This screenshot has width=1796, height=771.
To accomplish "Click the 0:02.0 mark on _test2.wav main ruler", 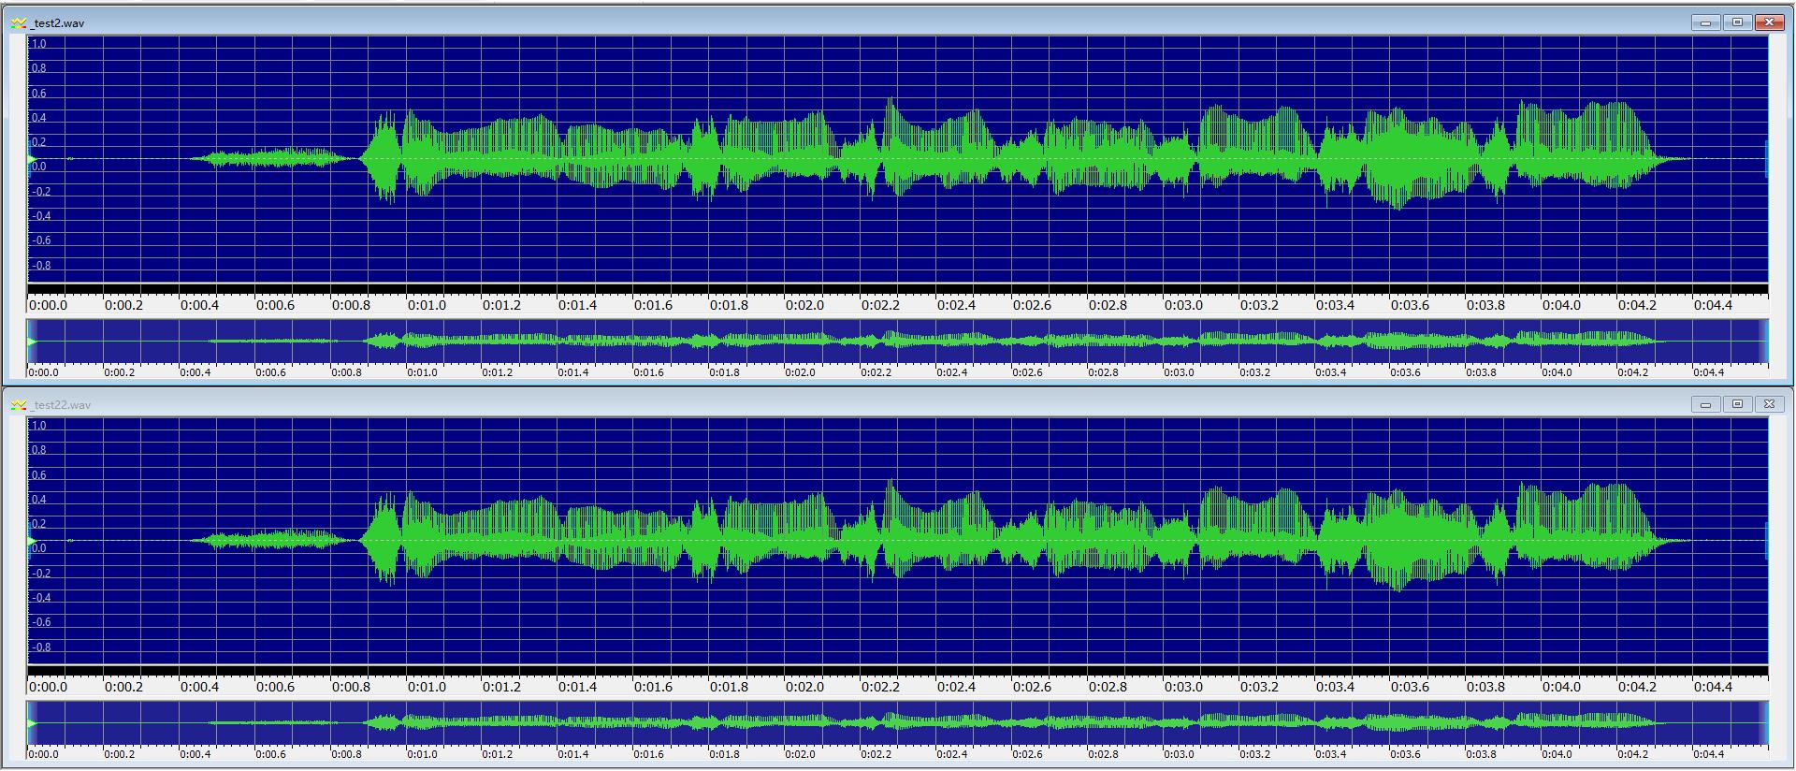I will tap(804, 305).
